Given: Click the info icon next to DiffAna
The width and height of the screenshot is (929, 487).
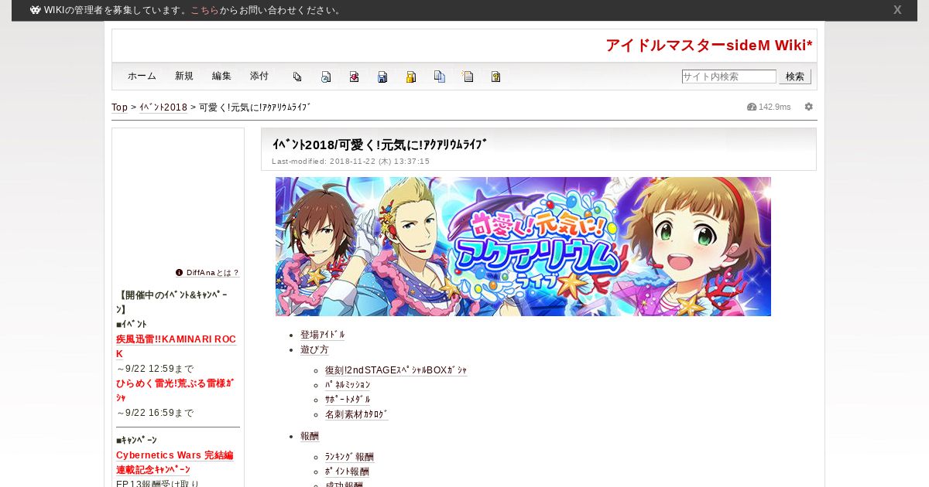Looking at the screenshot, I should 180,273.
